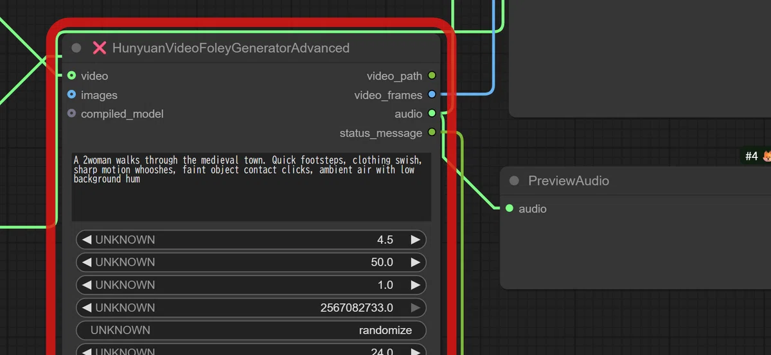Click the status_message output socket

point(432,133)
